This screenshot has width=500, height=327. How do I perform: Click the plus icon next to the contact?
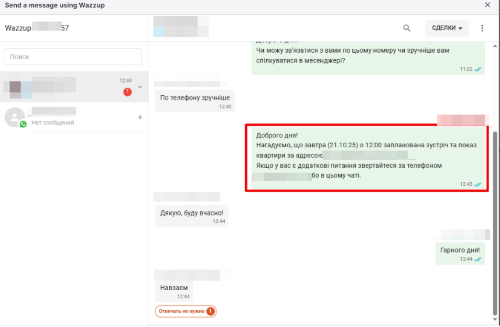click(x=140, y=116)
